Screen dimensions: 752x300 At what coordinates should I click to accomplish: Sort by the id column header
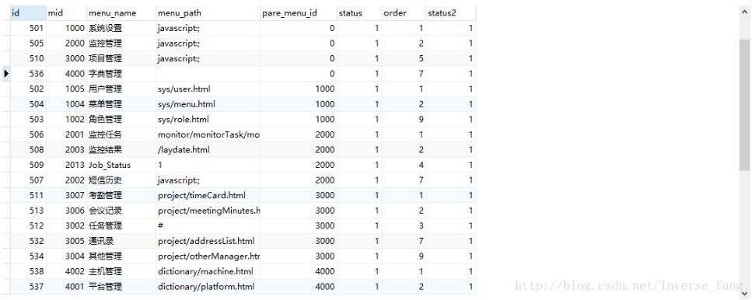point(28,13)
